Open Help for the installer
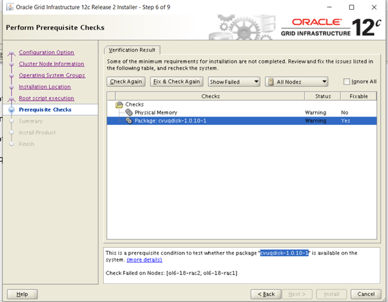The image size is (388, 302). pos(22,294)
